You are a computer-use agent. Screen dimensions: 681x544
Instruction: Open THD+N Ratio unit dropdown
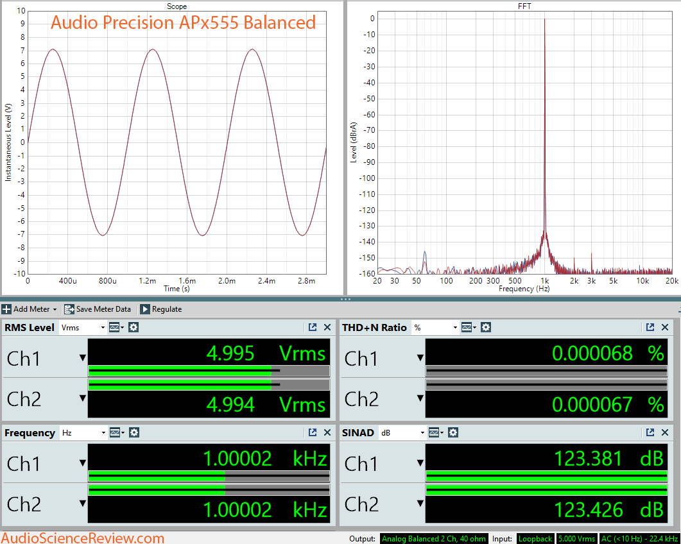coord(435,327)
